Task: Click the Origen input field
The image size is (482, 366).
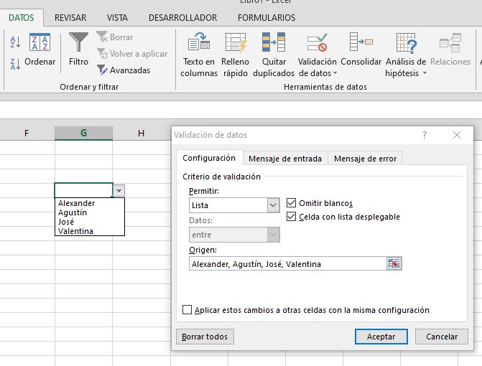Action: tap(288, 264)
